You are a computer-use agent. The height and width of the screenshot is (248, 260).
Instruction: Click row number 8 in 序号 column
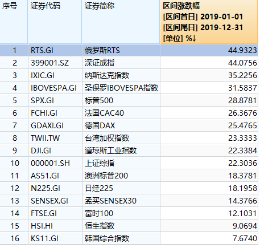pos(15,138)
